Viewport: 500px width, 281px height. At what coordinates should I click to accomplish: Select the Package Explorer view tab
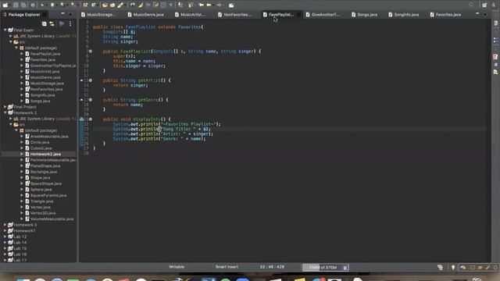24,15
